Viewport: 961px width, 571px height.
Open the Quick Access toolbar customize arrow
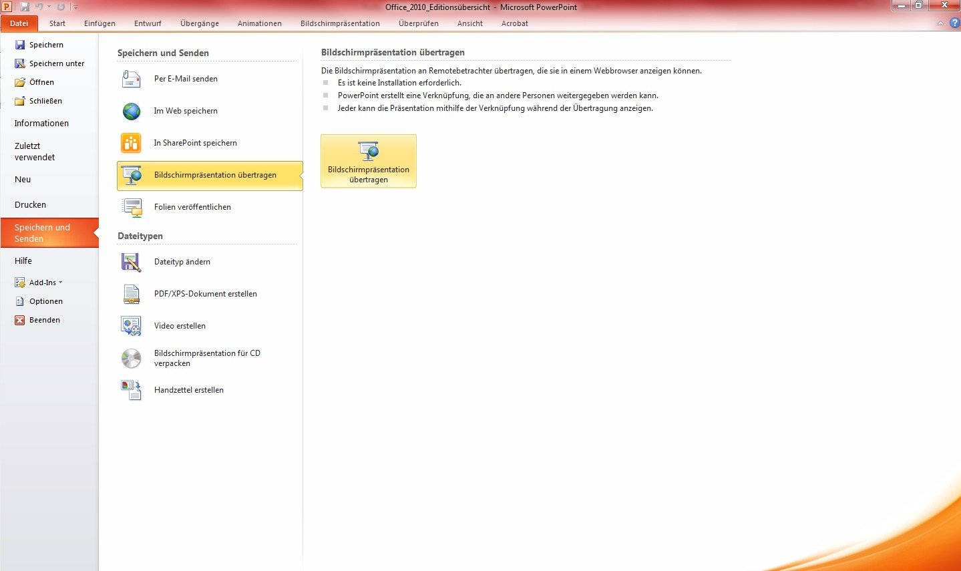click(x=75, y=7)
